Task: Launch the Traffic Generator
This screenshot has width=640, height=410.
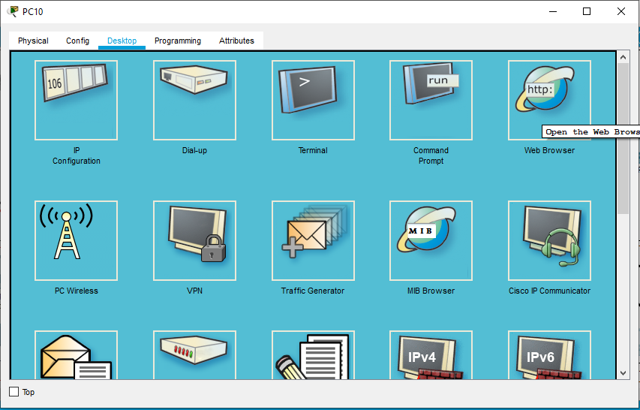Action: click(x=313, y=240)
